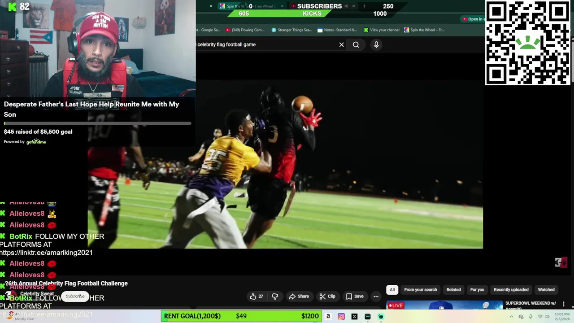Open the 'Notes - Standard N...' bookmark

[337, 30]
